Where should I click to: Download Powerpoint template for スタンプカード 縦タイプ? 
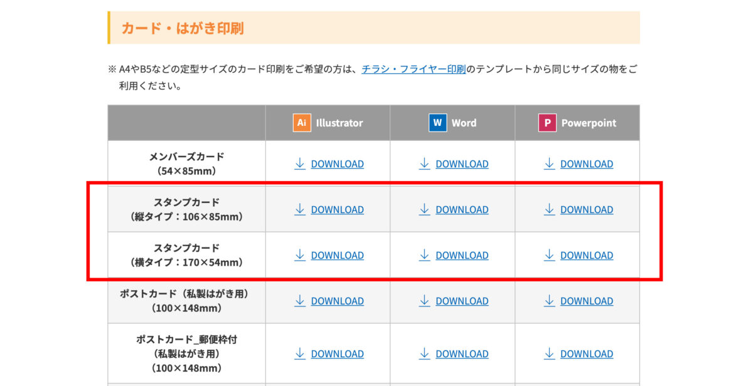coord(586,210)
